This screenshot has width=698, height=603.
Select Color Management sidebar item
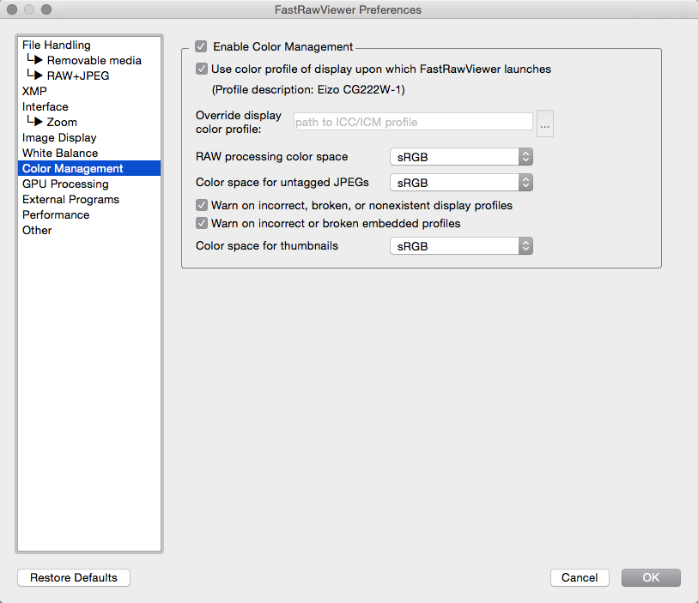pyautogui.click(x=89, y=168)
